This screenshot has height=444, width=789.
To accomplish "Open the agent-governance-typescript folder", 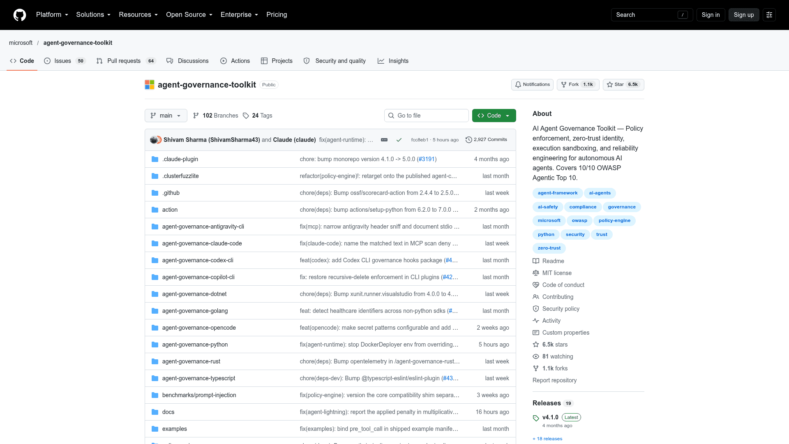I will (x=198, y=378).
